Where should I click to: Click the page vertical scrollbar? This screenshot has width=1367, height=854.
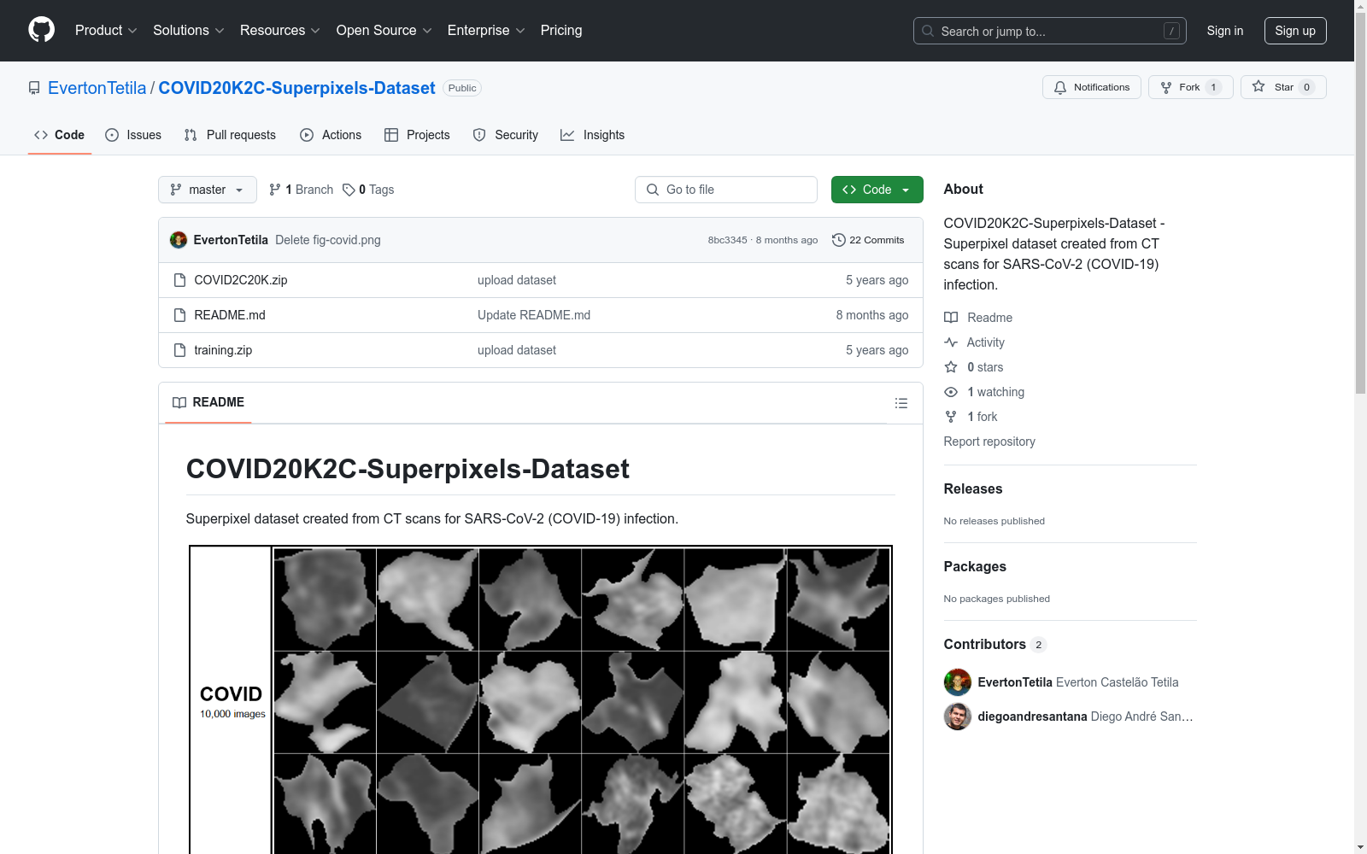click(1361, 205)
